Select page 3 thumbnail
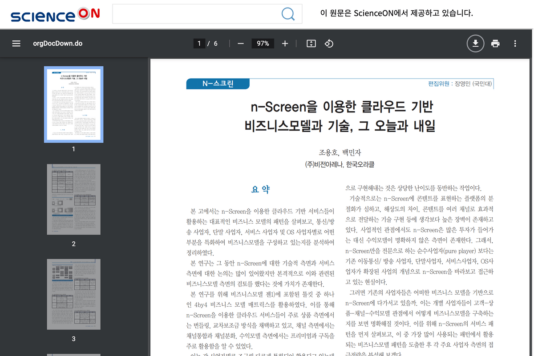534x356 pixels. [74, 294]
